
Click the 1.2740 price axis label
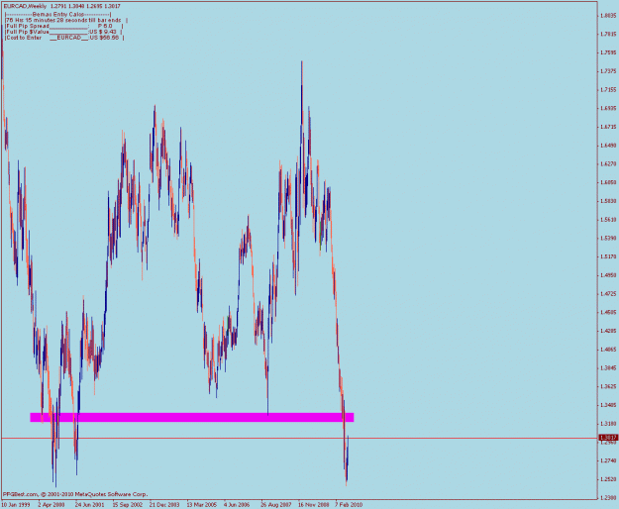click(x=608, y=460)
